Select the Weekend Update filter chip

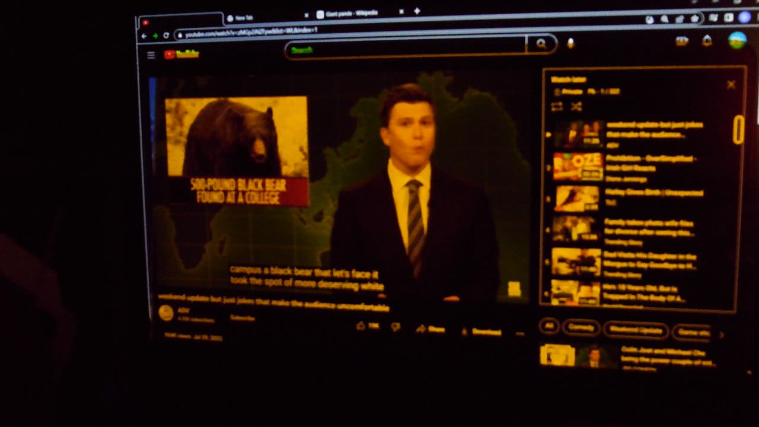636,330
